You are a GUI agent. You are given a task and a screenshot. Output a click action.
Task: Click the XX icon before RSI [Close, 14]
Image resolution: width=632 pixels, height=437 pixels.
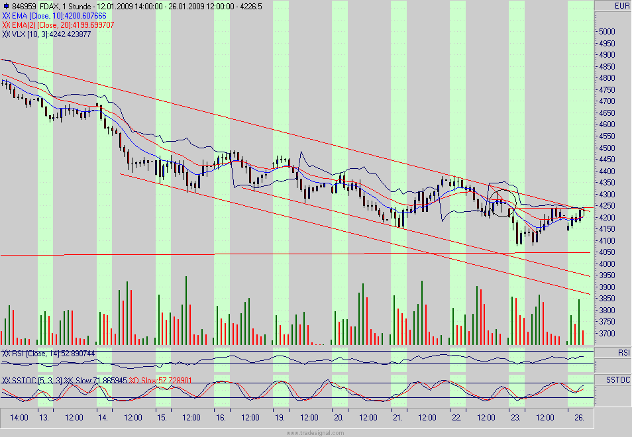coord(6,354)
